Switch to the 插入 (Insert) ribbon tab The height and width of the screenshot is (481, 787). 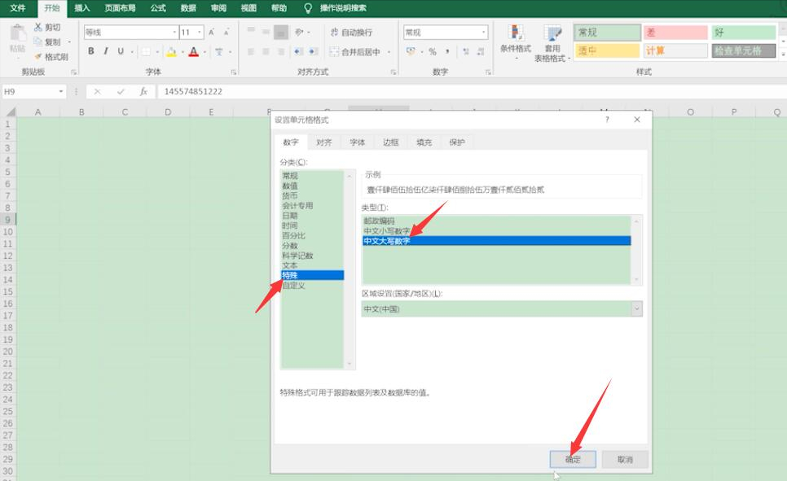pos(81,8)
